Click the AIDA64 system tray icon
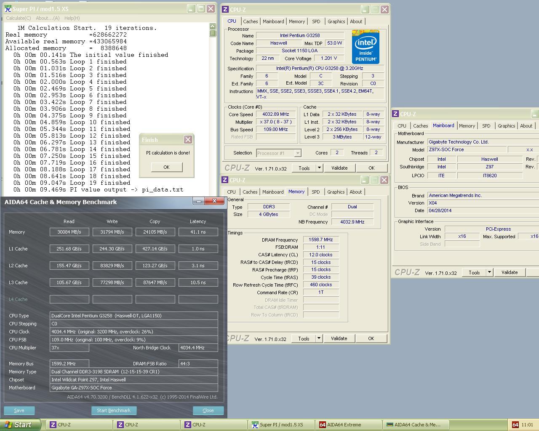The height and width of the screenshot is (431, 539). (515, 425)
